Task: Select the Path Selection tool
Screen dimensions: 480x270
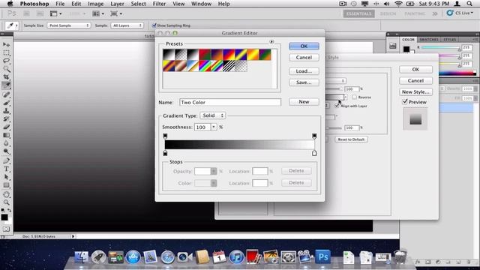Action: (6, 177)
